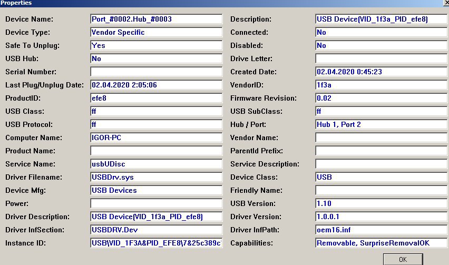Click the Device Mfg field
The height and width of the screenshot is (265, 449).
157,190
